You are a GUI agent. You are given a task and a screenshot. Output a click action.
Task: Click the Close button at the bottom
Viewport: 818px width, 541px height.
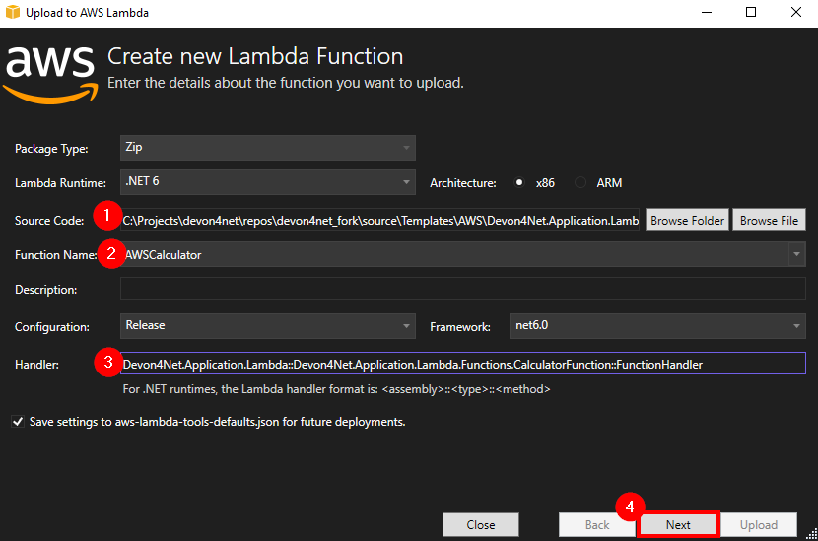[x=481, y=525]
